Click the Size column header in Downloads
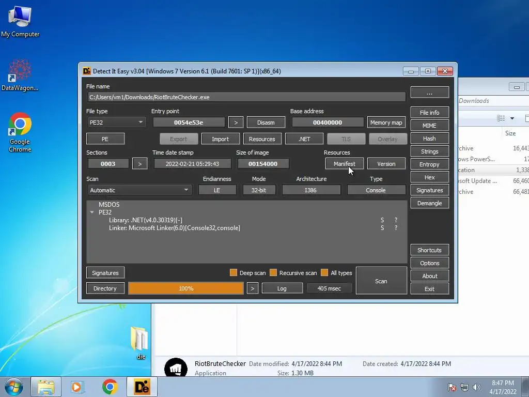529x397 pixels. 510,133
